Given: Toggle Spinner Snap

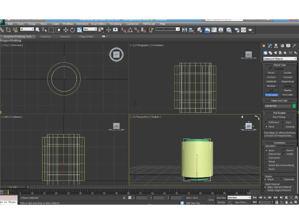Looking at the screenshot, I should pos(143,30).
